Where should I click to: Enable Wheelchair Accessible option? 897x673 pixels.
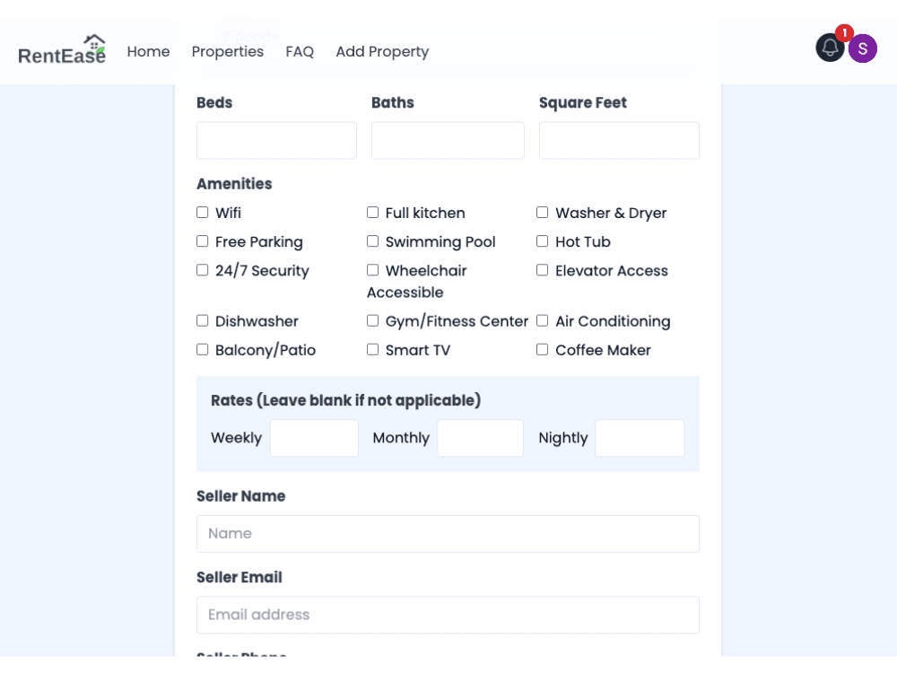point(372,269)
